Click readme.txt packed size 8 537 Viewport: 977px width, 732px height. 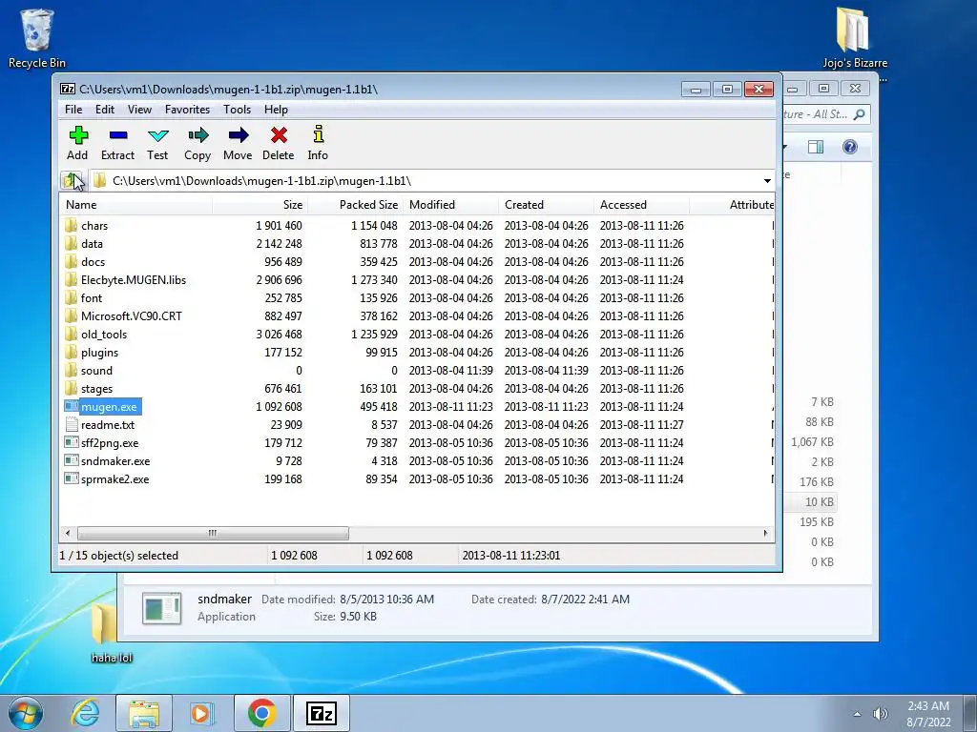(384, 424)
